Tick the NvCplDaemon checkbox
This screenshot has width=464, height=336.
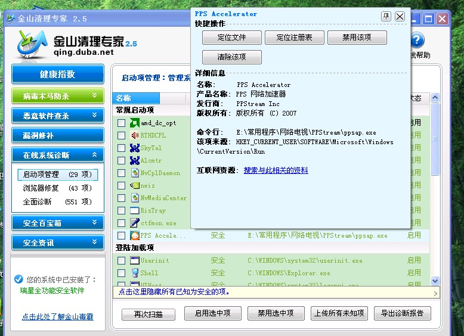[121, 173]
